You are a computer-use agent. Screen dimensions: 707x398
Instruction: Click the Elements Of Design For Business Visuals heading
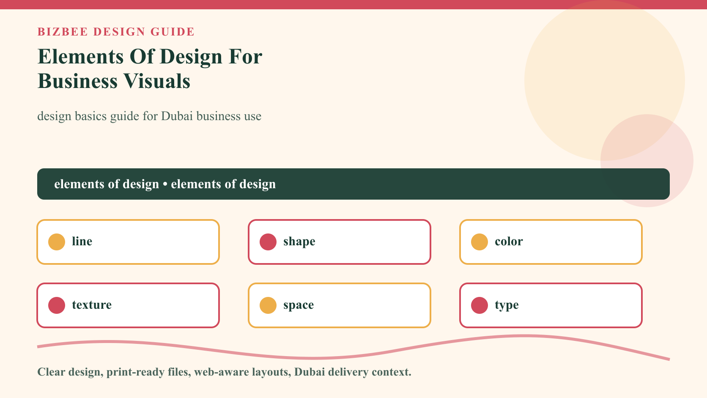point(150,69)
